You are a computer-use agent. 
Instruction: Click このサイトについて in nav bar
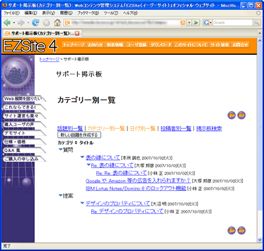(191, 45)
